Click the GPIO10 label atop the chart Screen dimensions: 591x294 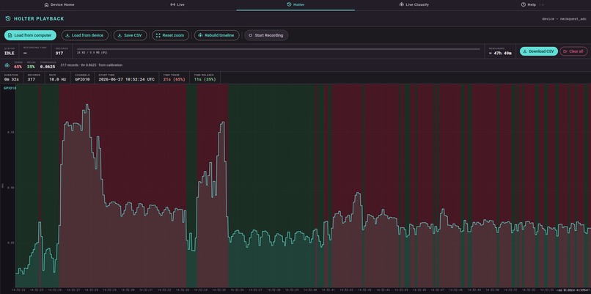pos(10,88)
